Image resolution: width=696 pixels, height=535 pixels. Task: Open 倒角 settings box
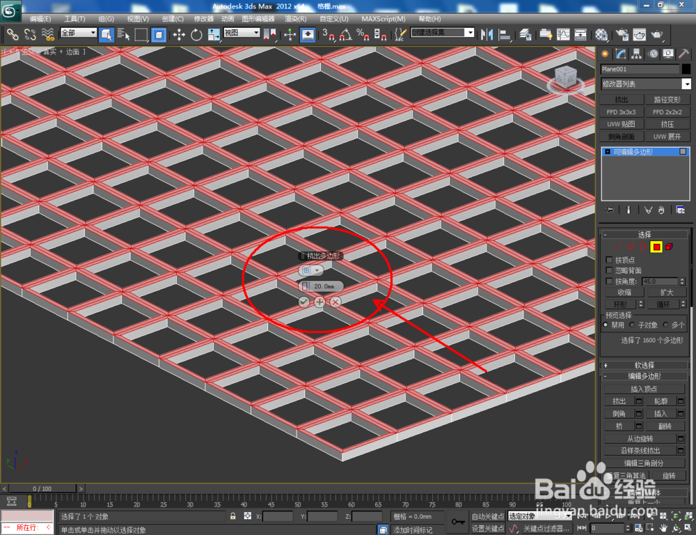pyautogui.click(x=639, y=414)
